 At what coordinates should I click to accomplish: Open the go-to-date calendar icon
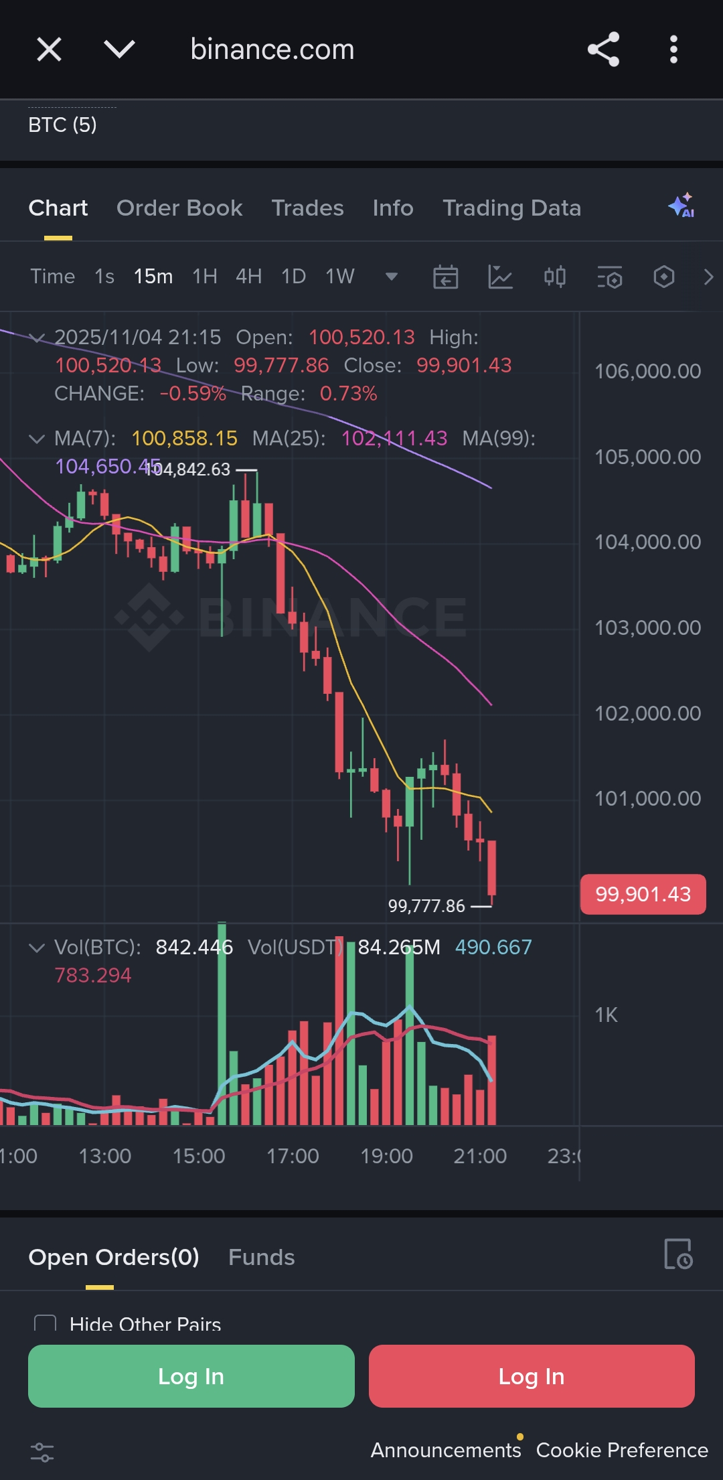(445, 277)
